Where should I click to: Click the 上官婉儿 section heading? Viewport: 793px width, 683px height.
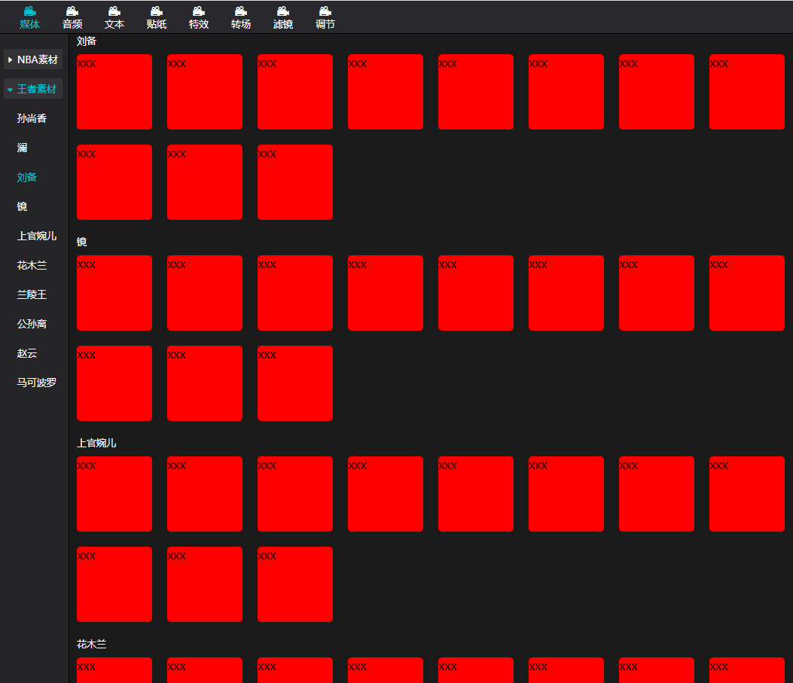pyautogui.click(x=96, y=443)
